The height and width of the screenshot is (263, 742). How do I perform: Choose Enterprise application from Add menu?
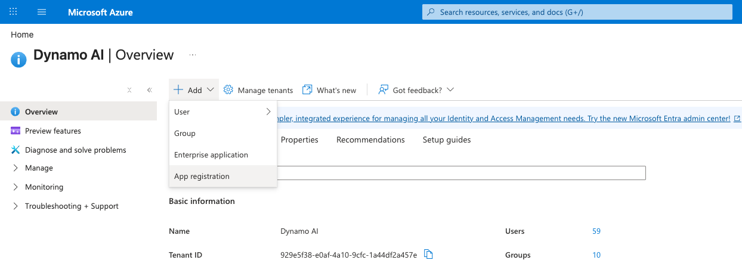point(223,154)
